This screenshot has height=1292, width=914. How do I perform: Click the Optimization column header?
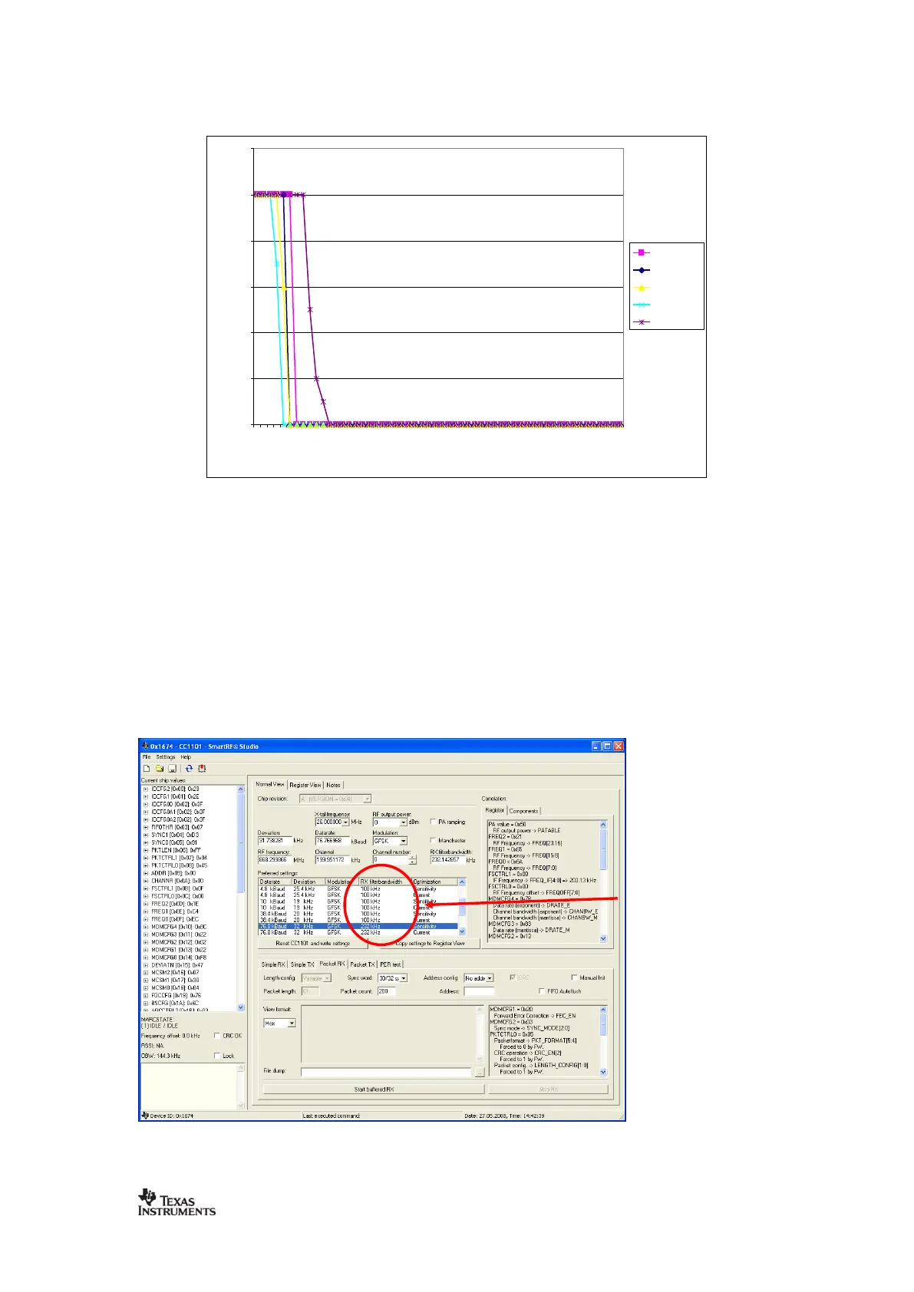(434, 882)
